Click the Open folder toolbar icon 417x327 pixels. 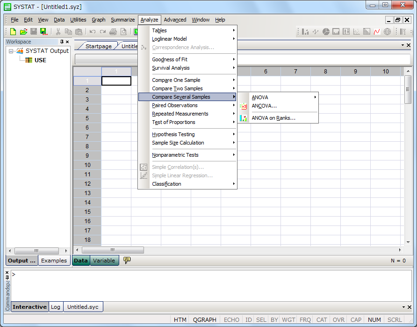[x=23, y=32]
